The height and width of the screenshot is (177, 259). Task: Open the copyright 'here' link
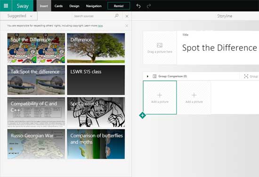click(x=100, y=26)
